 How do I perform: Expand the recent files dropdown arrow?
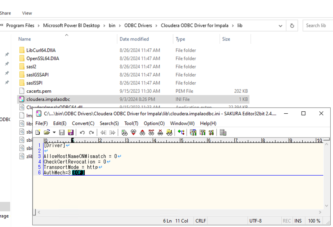point(54,132)
